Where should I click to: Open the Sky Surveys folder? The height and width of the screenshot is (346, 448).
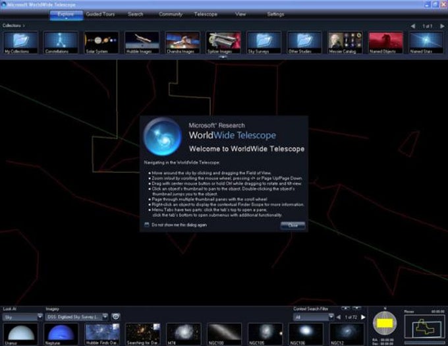click(264, 43)
